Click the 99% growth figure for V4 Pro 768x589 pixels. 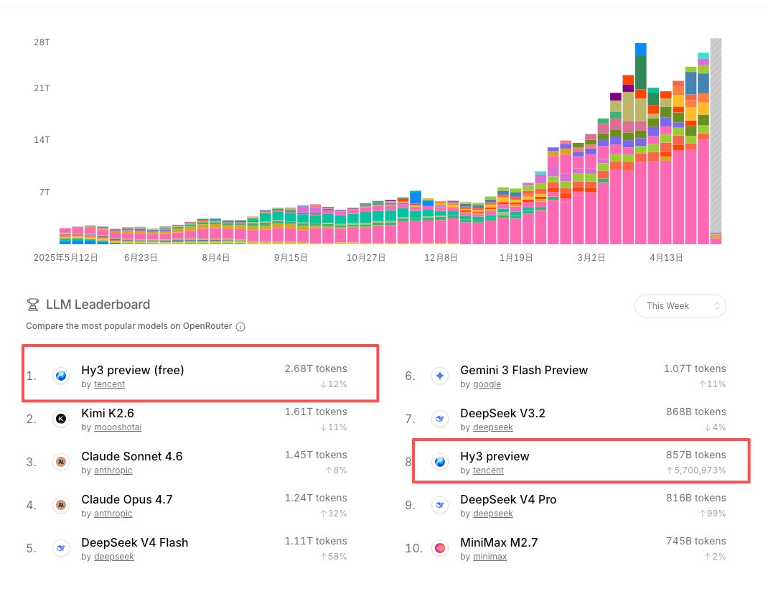(713, 514)
